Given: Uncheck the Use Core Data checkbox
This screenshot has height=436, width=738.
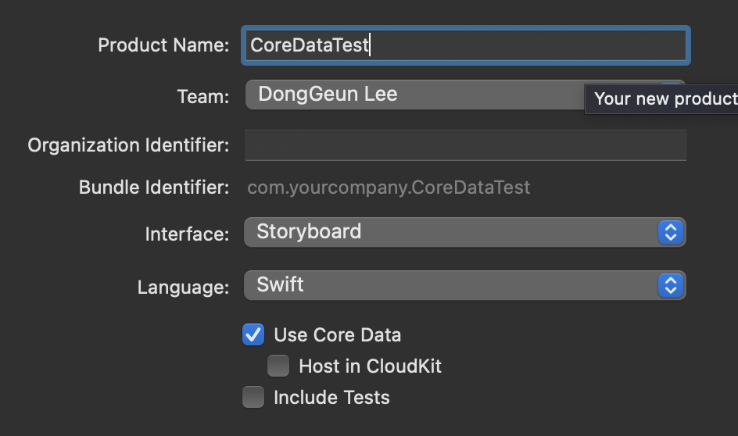Looking at the screenshot, I should pyautogui.click(x=253, y=335).
